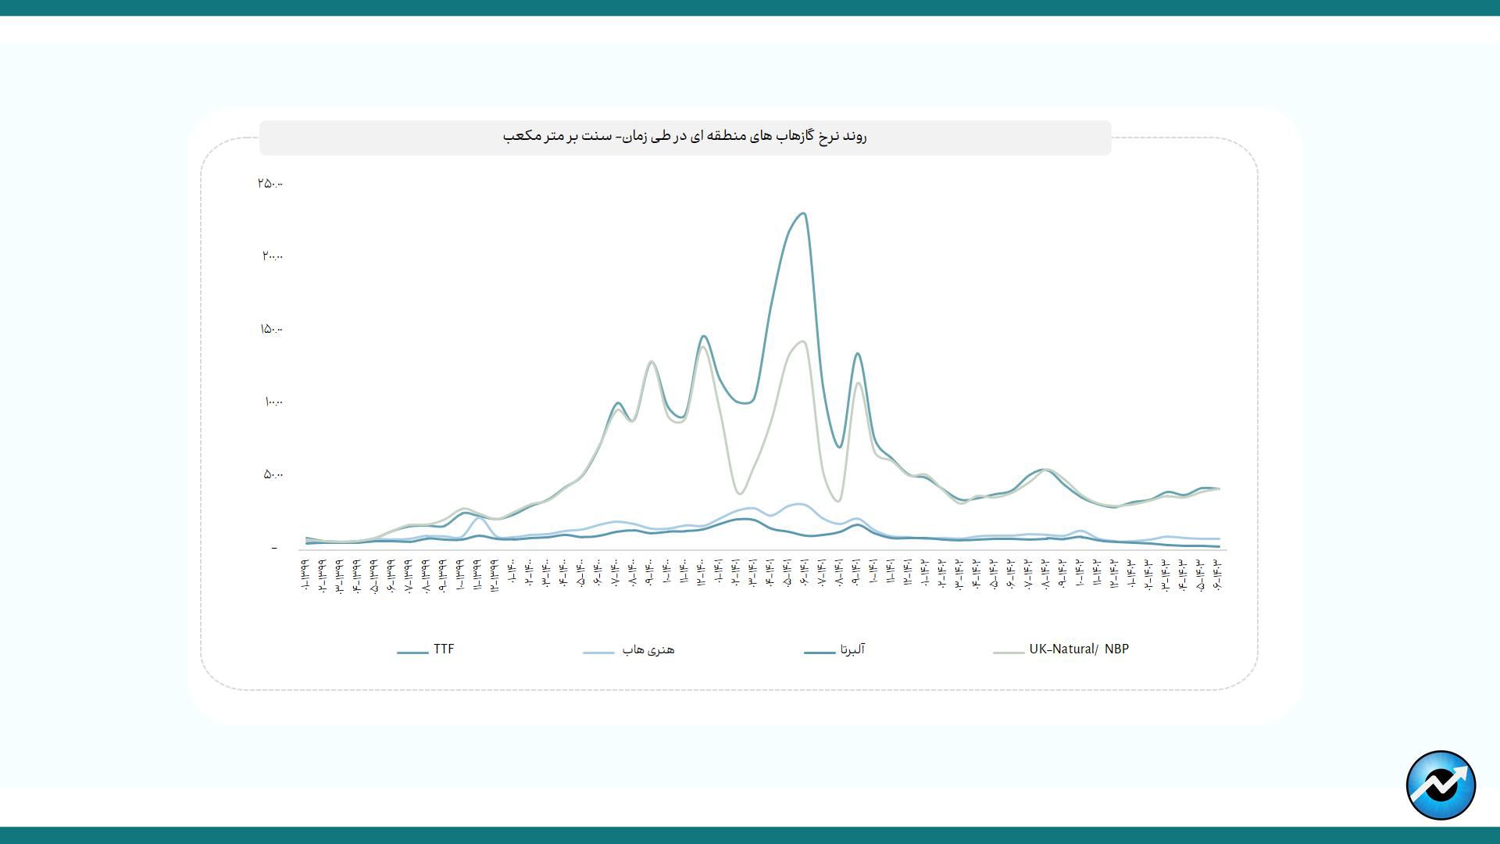Click the highest peak of the TTF line

click(x=802, y=213)
